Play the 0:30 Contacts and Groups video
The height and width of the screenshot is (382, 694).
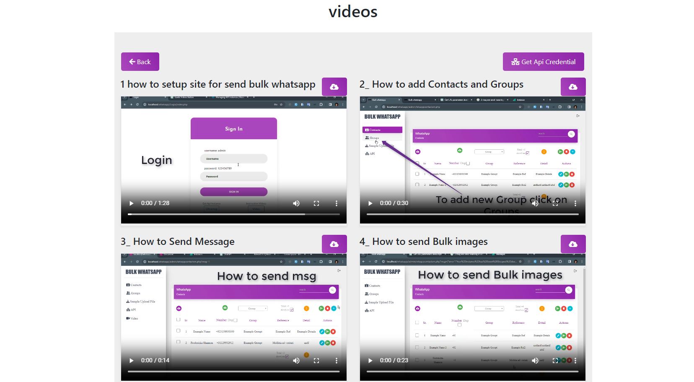(370, 203)
